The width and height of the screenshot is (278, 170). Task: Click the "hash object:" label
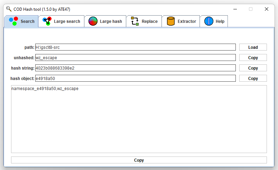[x=22, y=79]
